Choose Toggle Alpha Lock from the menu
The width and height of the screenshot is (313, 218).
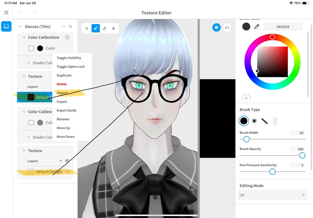(71, 66)
